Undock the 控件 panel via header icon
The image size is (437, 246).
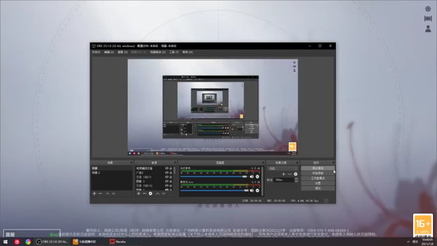[x=333, y=163]
